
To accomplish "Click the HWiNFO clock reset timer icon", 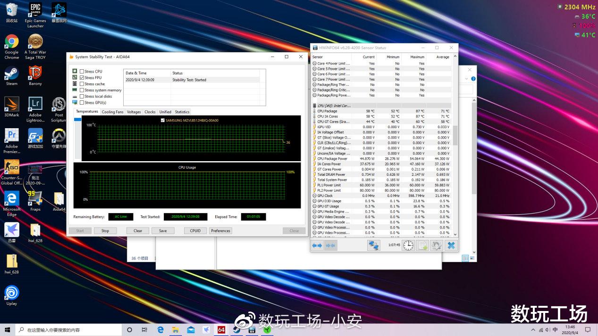I will click(x=408, y=246).
